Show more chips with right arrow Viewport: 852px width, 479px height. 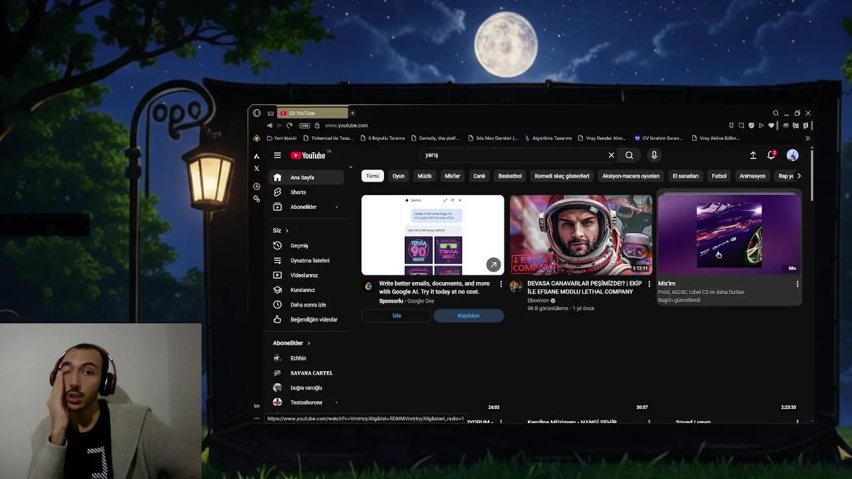coord(799,176)
